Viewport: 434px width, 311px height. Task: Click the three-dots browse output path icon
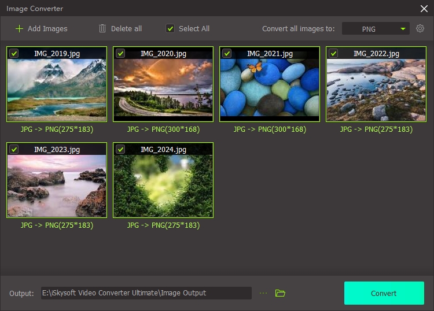click(x=264, y=293)
